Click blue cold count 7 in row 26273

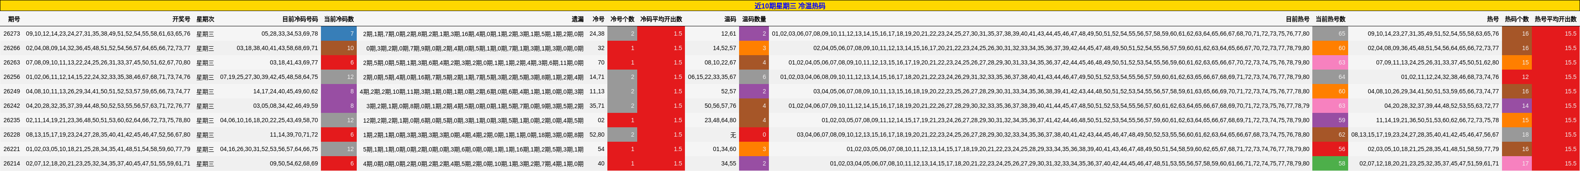339,34
